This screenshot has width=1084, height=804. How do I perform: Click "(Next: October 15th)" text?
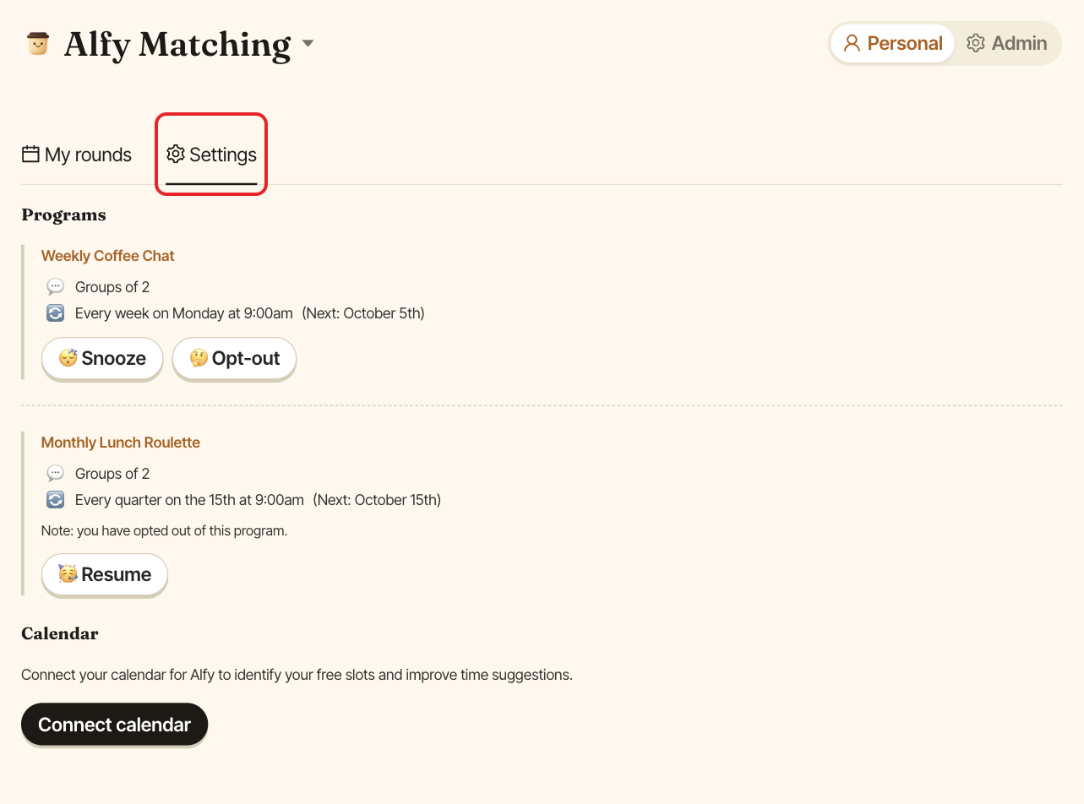tap(377, 500)
